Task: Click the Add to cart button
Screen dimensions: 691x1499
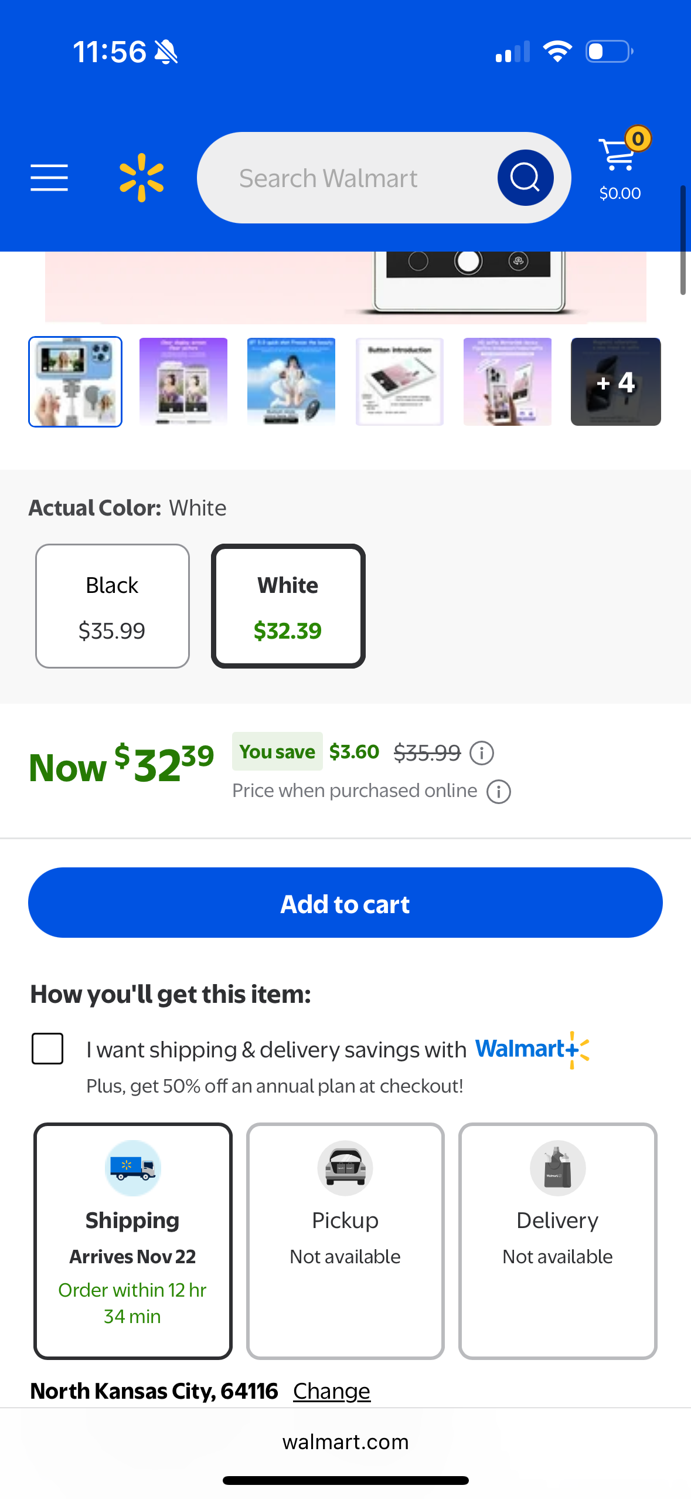Action: pos(345,903)
